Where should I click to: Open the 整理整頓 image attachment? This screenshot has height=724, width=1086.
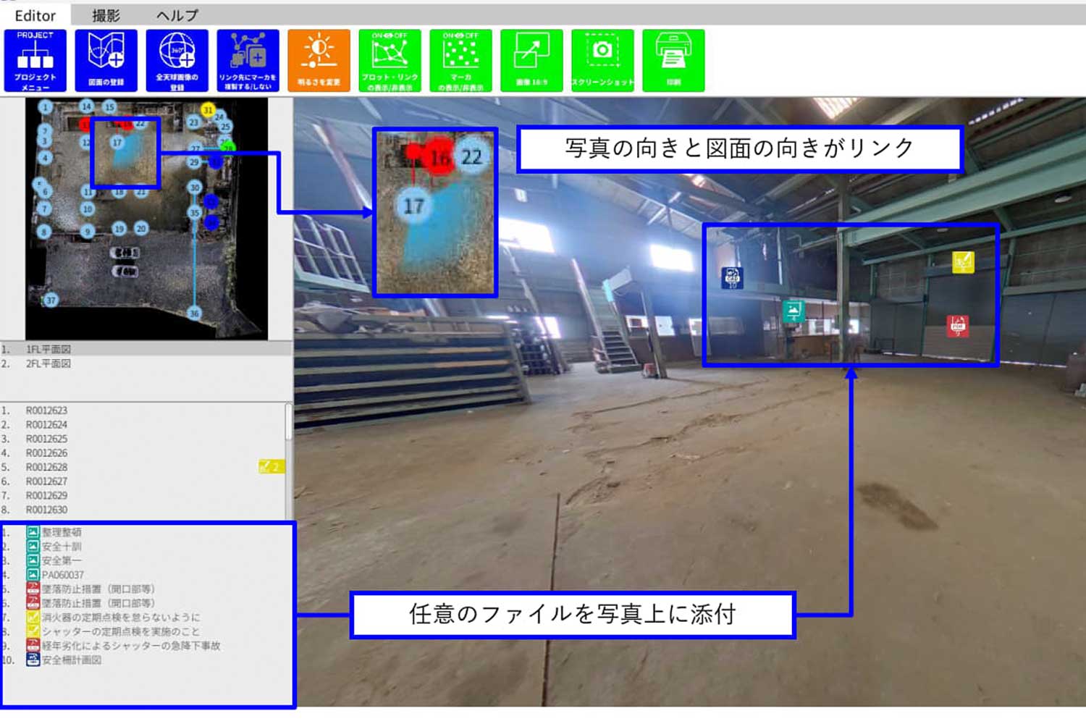[x=61, y=532]
